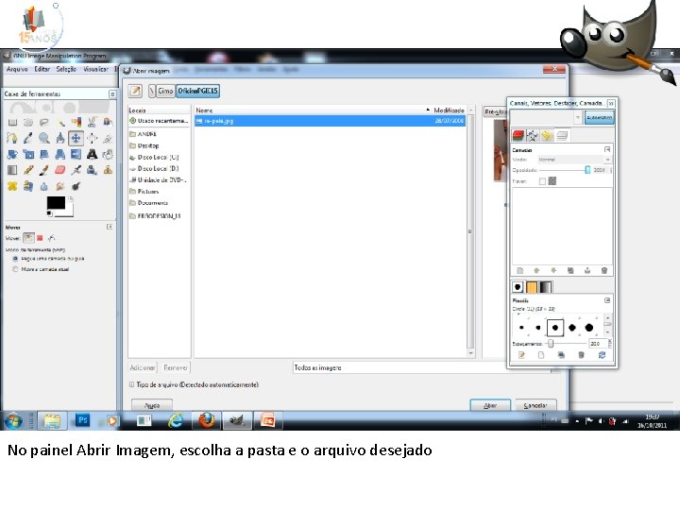Viewport: 680px width, 510px height.
Task: Select the Select by Color tool
Action: [x=76, y=122]
